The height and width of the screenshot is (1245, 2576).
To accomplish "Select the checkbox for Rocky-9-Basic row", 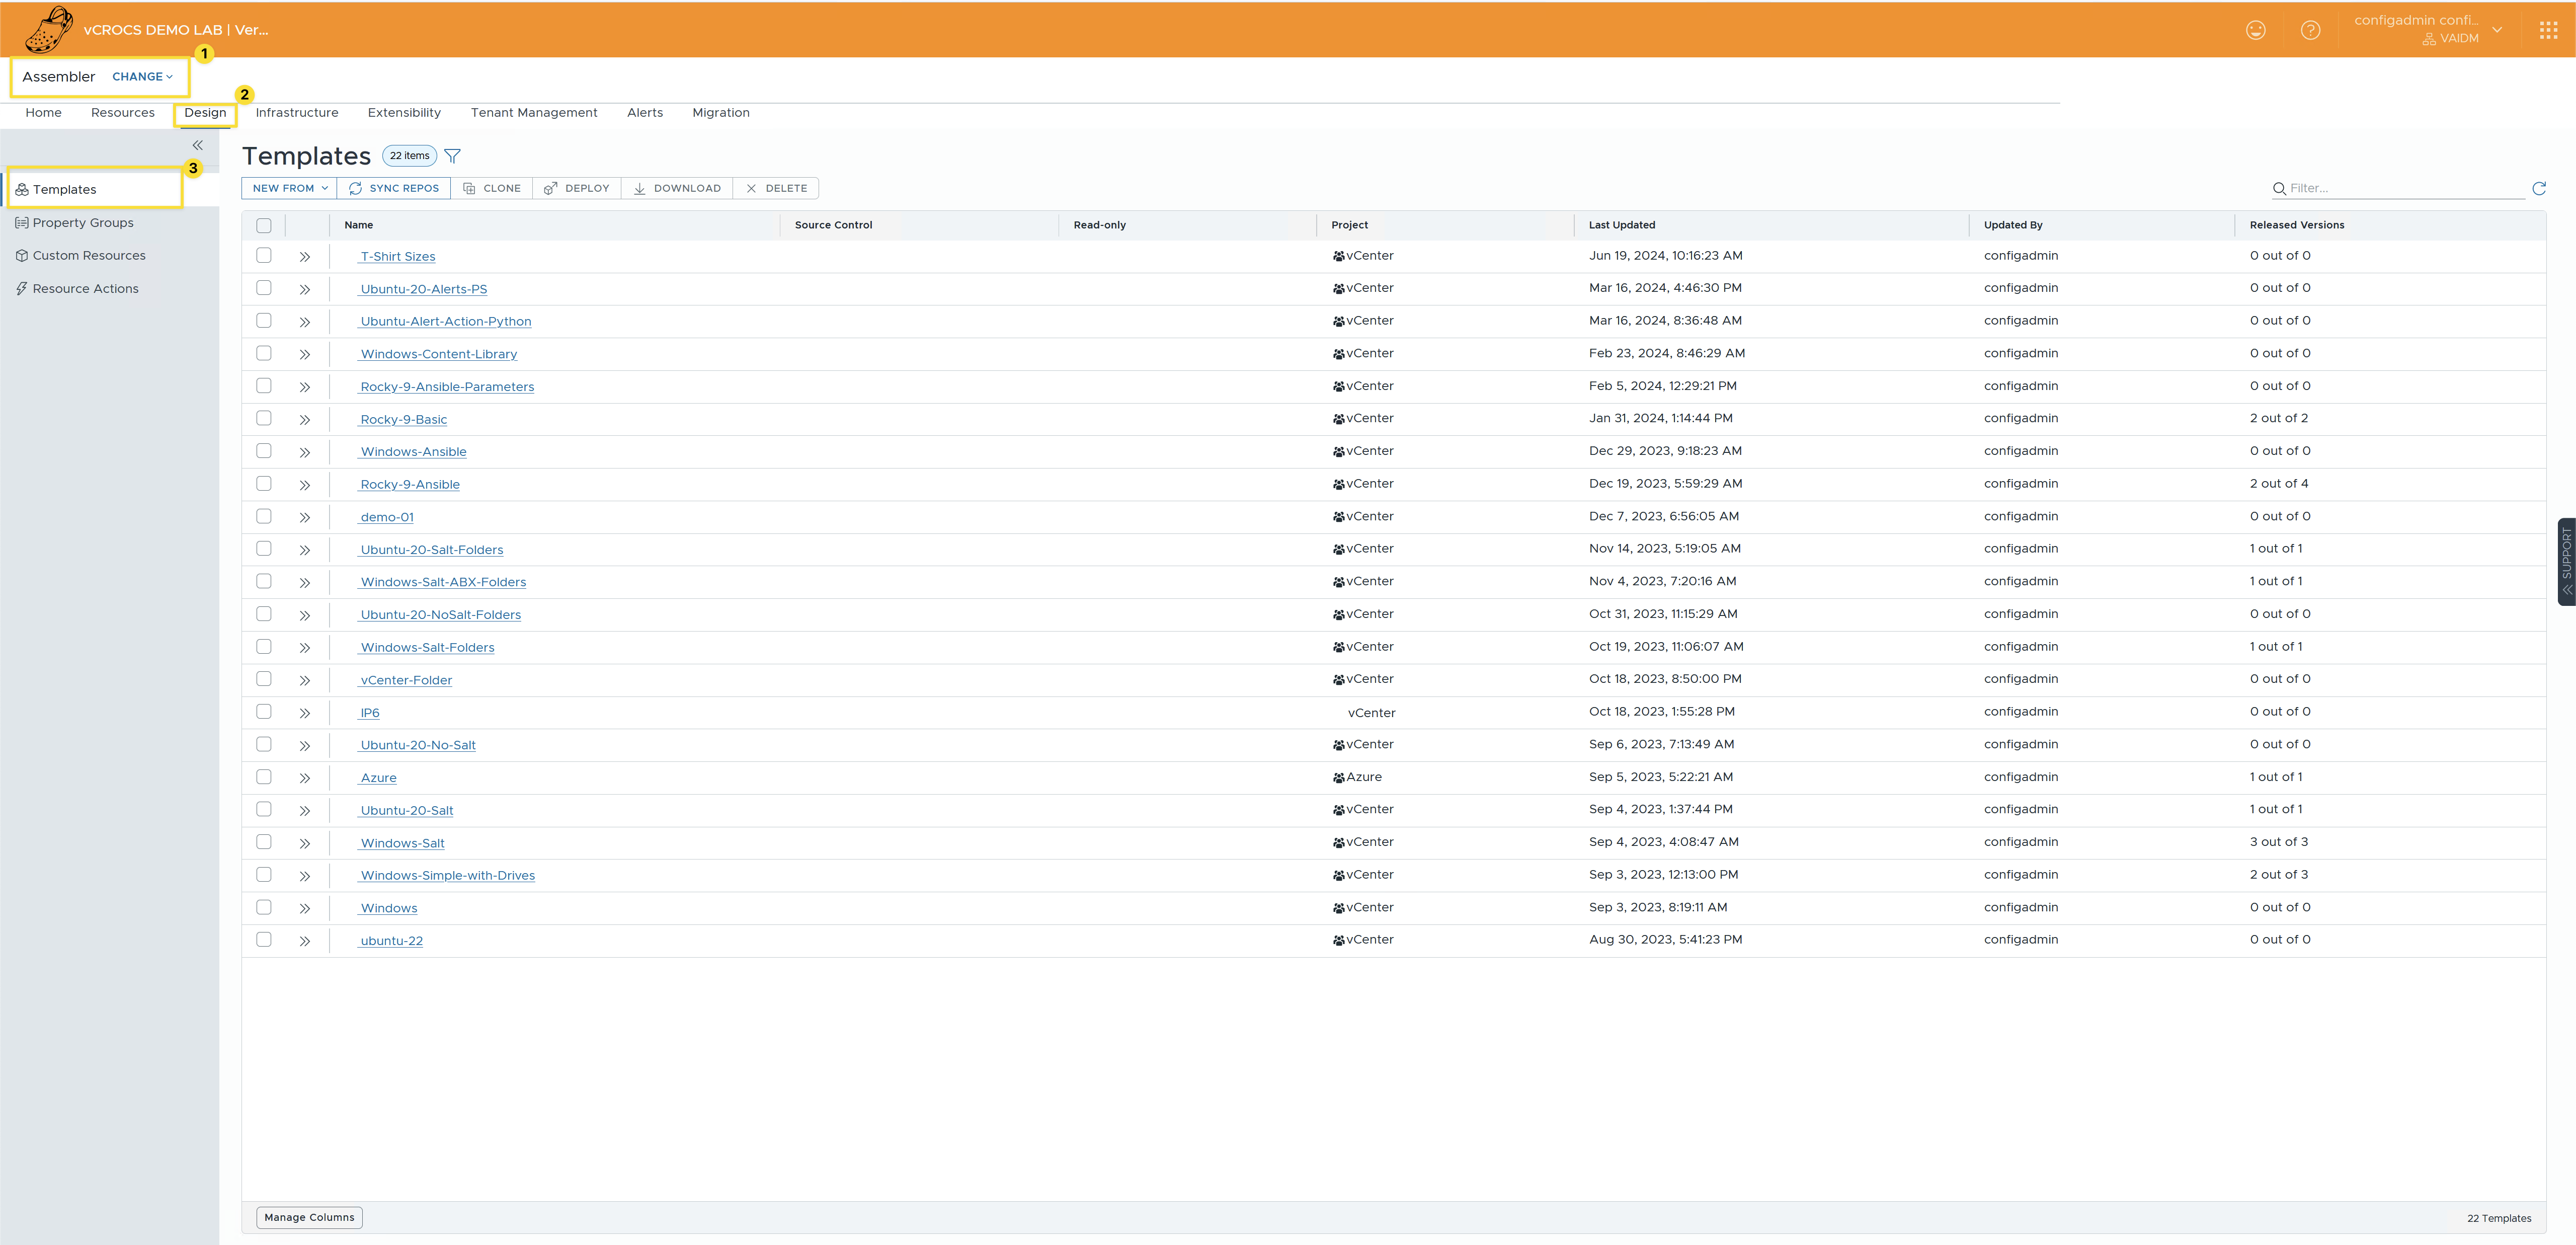I will tap(264, 418).
